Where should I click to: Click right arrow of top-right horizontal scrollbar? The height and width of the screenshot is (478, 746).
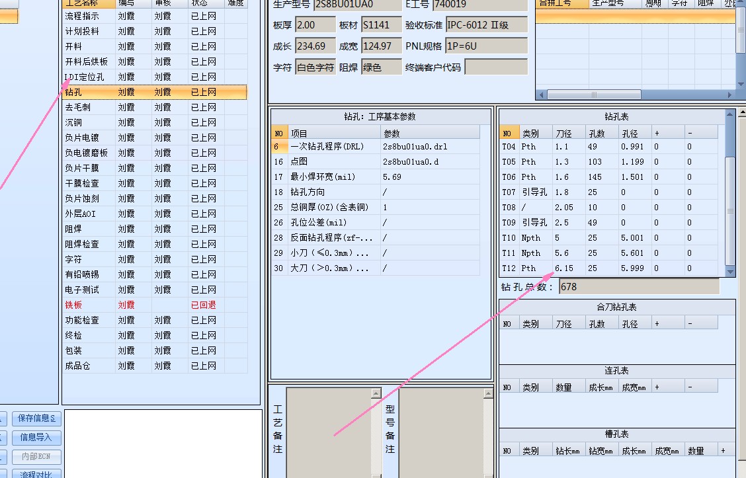tap(730, 95)
